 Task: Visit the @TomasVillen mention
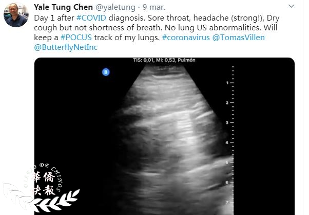(239, 38)
